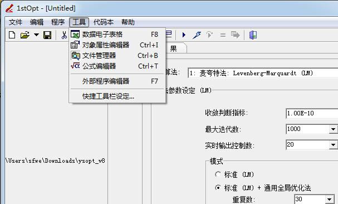The width and height of the screenshot is (338, 204).
Task: Click the file manager menu icon
Action: click(76, 56)
